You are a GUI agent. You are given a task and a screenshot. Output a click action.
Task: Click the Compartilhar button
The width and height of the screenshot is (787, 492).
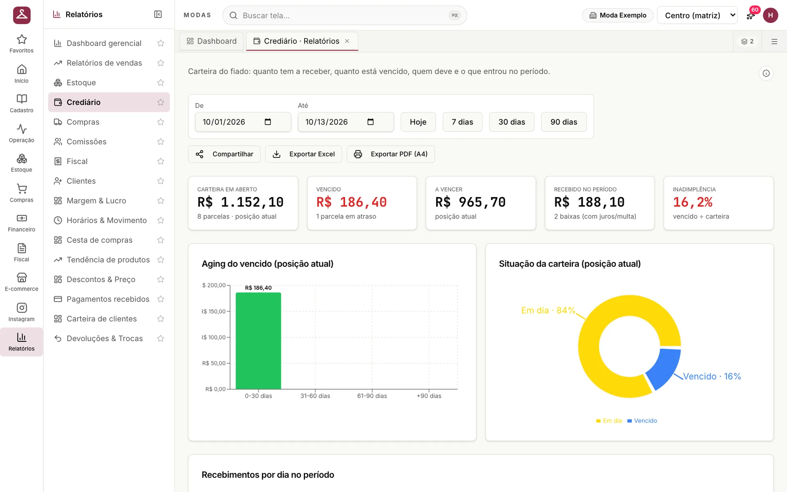(224, 154)
